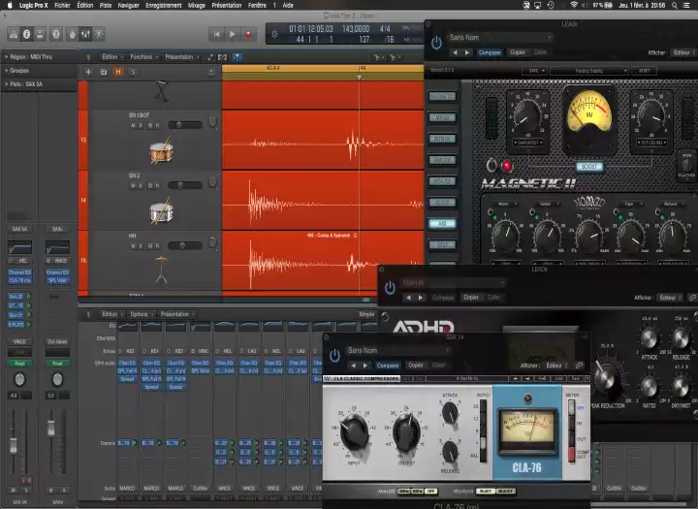Start playback with the Play button
The height and width of the screenshot is (509, 698).
coord(233,34)
